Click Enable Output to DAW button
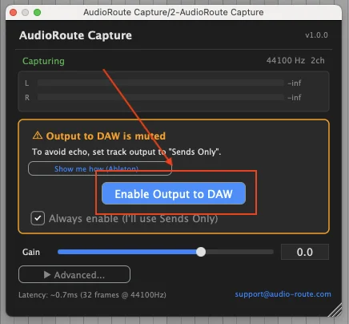 (174, 193)
